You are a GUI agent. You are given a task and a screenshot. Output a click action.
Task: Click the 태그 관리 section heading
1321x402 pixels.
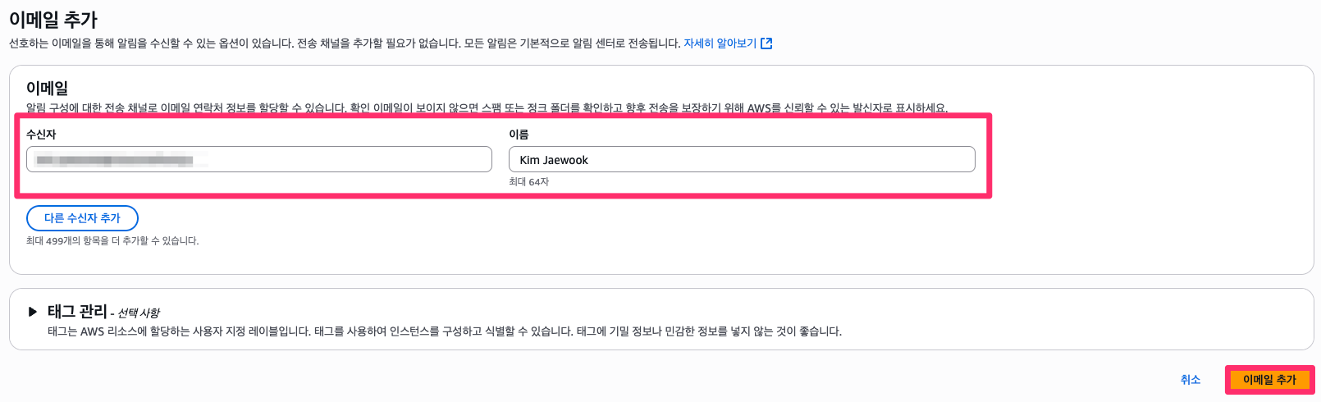coord(77,312)
